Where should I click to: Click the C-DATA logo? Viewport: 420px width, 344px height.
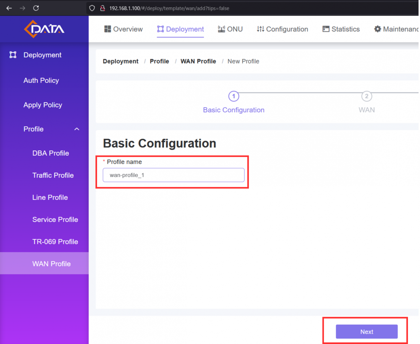[44, 29]
